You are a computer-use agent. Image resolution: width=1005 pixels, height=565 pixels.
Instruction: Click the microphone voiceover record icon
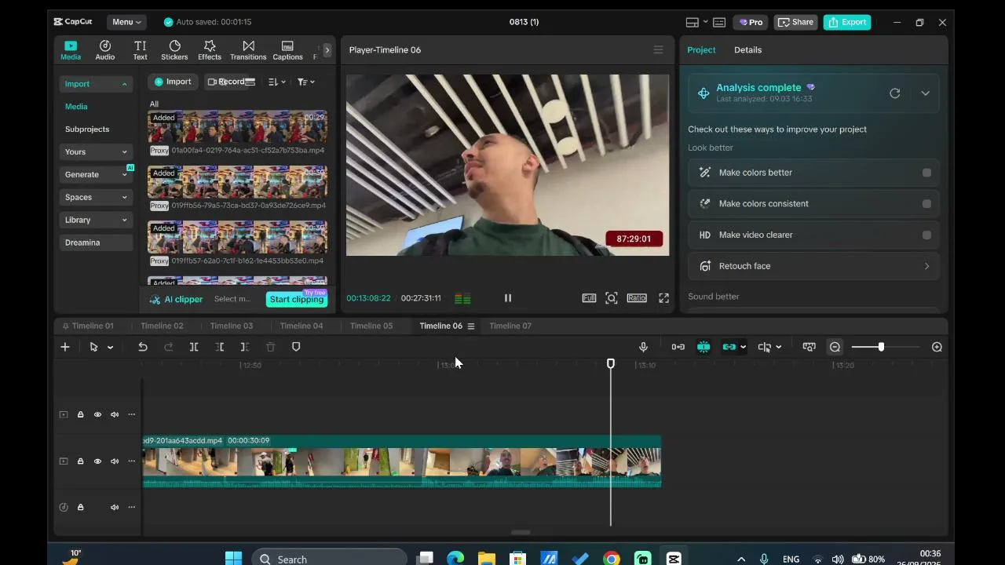(x=643, y=347)
